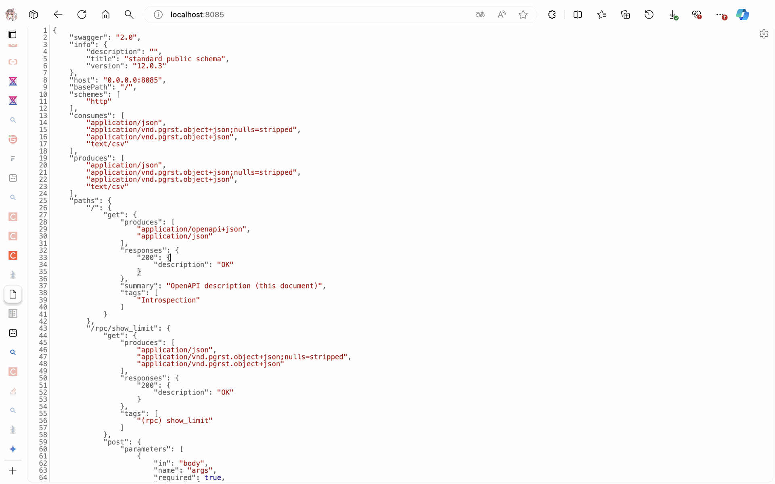Switch to the G logo tab

click(13, 140)
